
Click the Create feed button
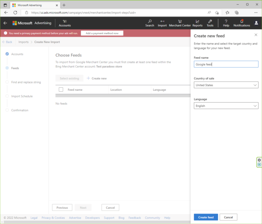click(x=205, y=217)
